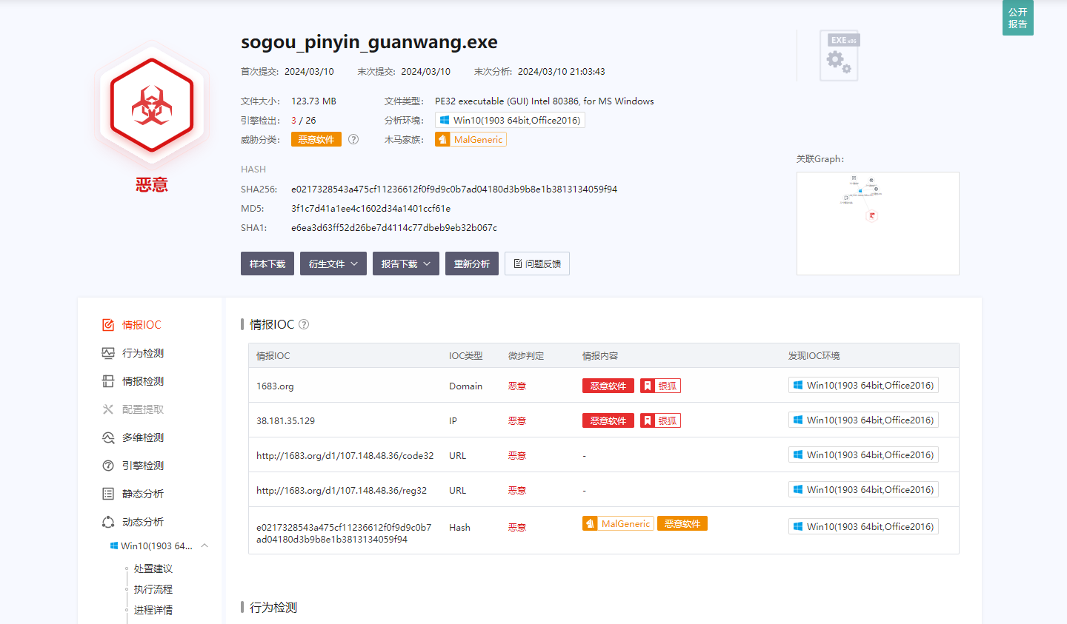Open the 情报IOC section in sidebar

[142, 325]
